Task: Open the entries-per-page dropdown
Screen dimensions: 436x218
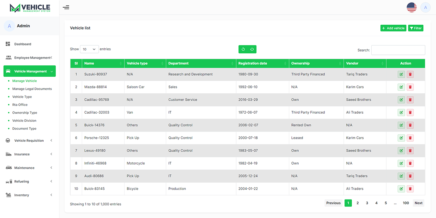Action: [89, 49]
